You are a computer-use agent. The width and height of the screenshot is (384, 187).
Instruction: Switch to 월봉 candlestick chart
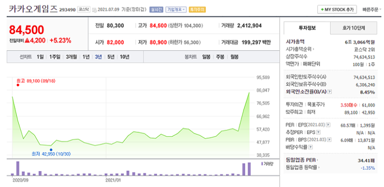click(x=234, y=57)
